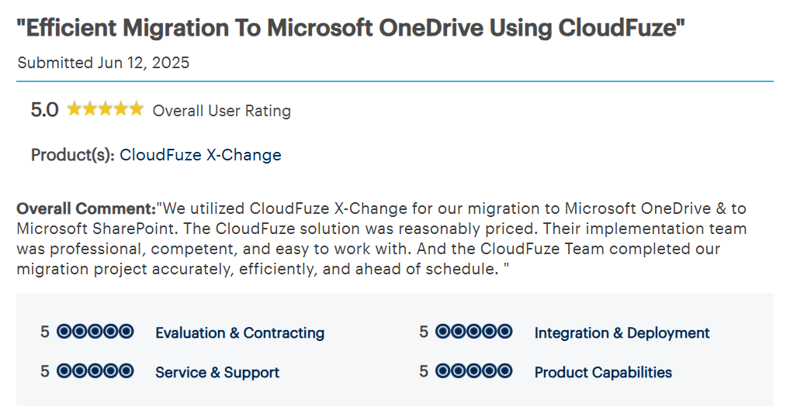Click the review title about Efficient Migration
The height and width of the screenshot is (420, 790).
click(351, 29)
